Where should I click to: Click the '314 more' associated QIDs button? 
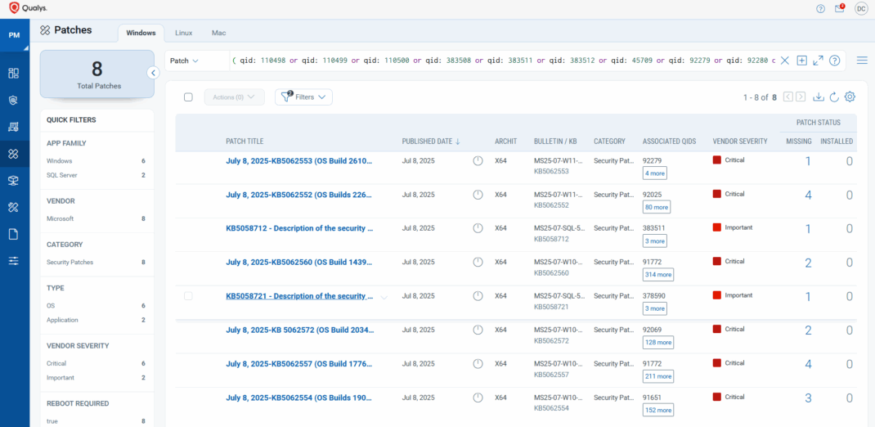pyautogui.click(x=658, y=275)
